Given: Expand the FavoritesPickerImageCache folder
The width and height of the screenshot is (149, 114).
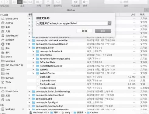Looking at the screenshot, I should pos(33,59).
